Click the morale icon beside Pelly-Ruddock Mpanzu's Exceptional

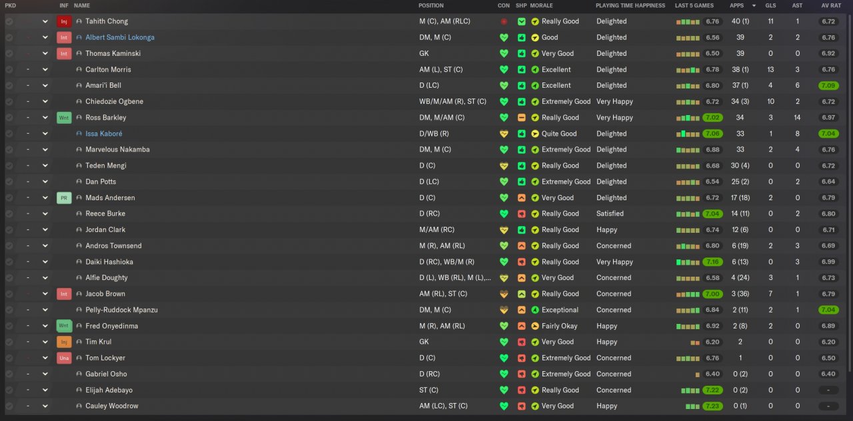coord(535,310)
